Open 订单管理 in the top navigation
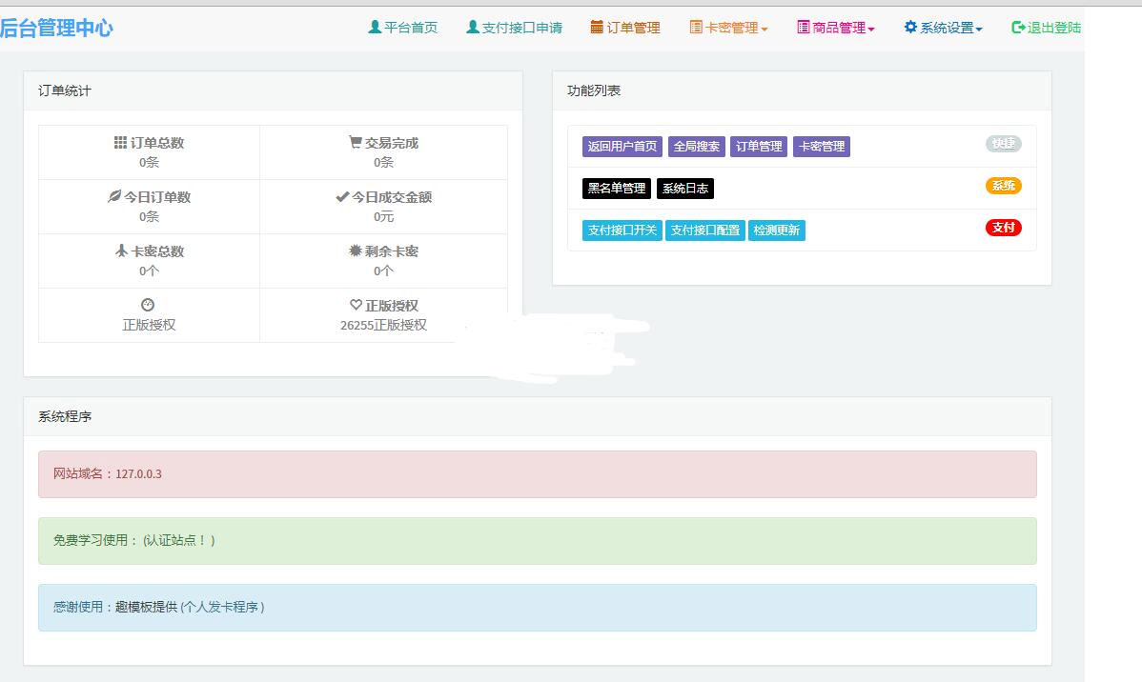The image size is (1142, 682). pos(625,28)
